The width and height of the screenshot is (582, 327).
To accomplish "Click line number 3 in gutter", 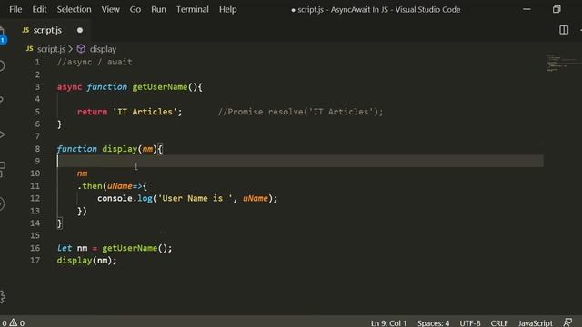I will pos(37,87).
